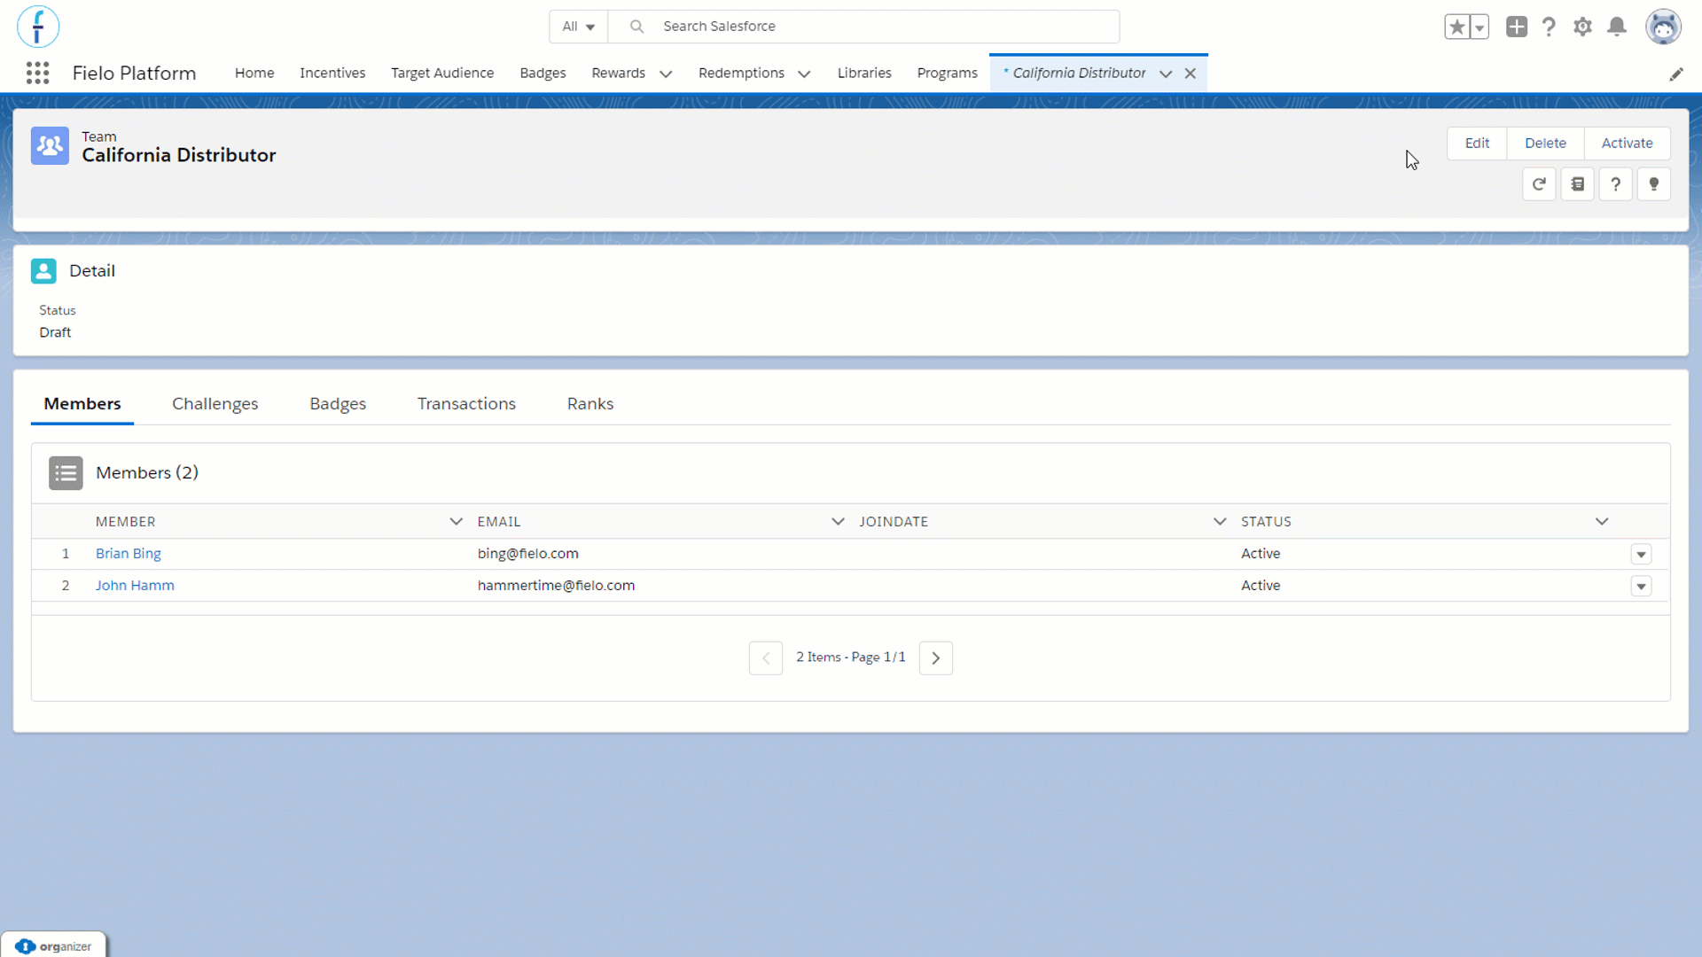Image resolution: width=1702 pixels, height=957 pixels.
Task: Open the App Launcher grid
Action: point(37,73)
